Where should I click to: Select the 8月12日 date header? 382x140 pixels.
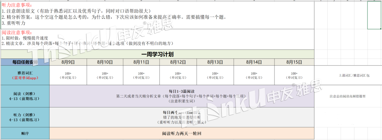click(x=178, y=62)
